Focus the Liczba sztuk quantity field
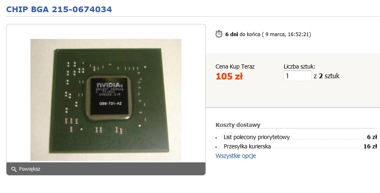Viewport: 380px width, 193px height. tap(298, 76)
